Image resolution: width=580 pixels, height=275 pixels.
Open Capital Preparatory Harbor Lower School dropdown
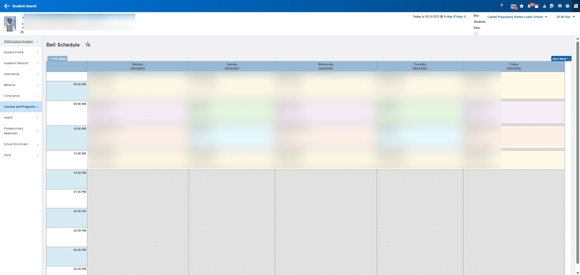coord(517,17)
